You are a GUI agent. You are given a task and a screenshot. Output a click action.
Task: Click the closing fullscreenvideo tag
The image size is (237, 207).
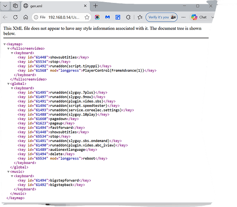28,79
